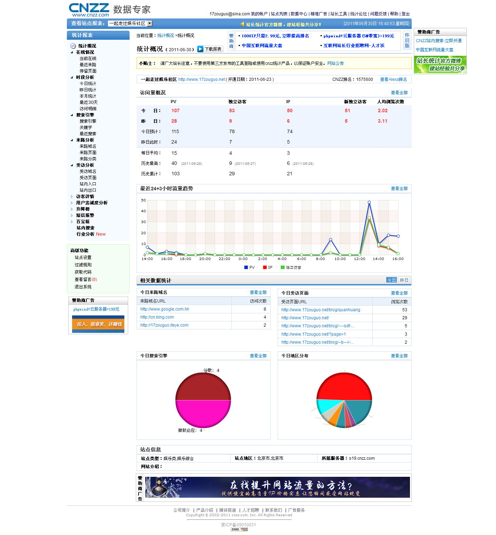Click 查看全部 in 访问量概况 header
Screen dimensions: 496x535
coord(399,93)
